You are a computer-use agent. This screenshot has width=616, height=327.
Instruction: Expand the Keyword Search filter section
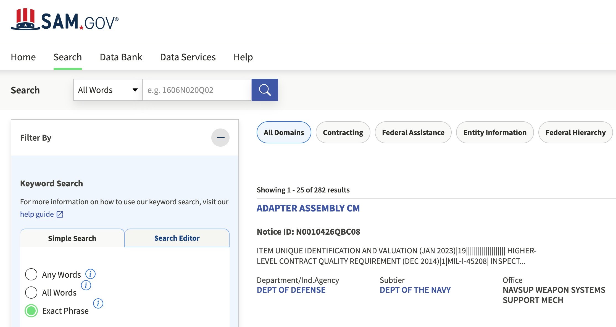tap(51, 183)
